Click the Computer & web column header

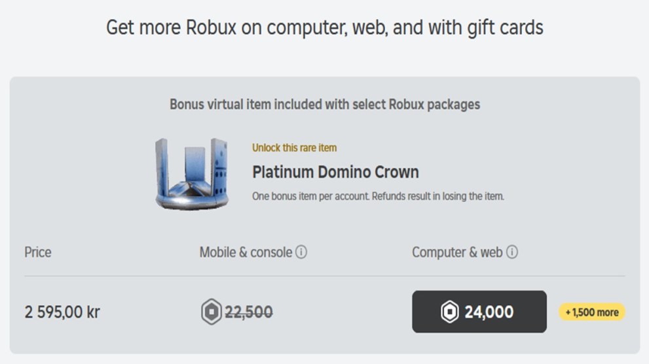[457, 252]
